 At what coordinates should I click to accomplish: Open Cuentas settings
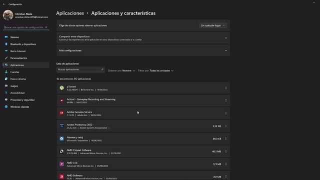click(x=26, y=72)
